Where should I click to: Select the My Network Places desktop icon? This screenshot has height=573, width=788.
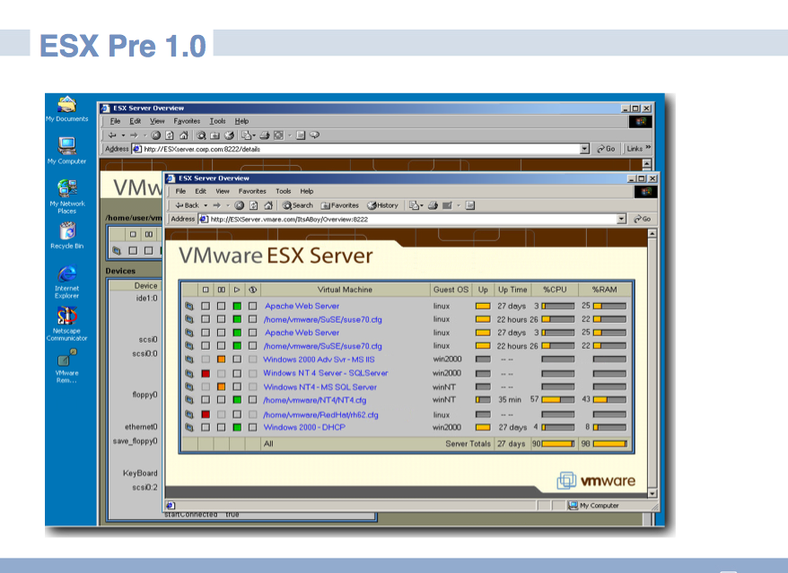pos(66,196)
